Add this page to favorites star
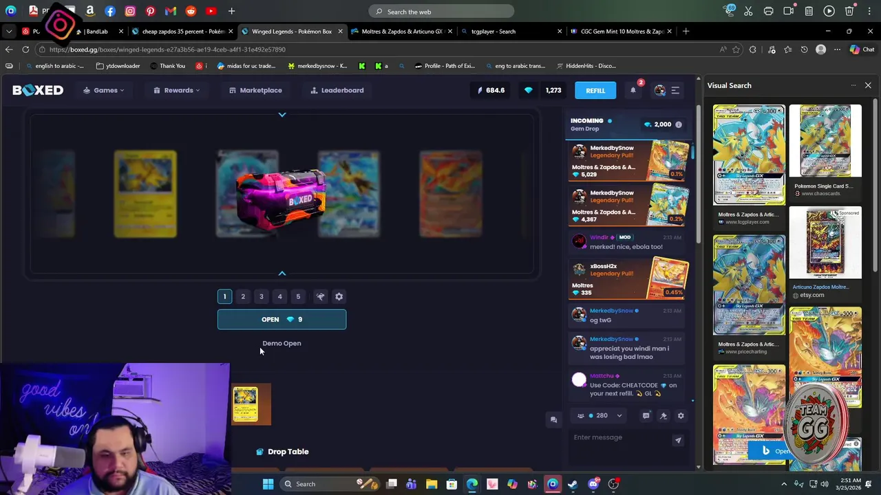The width and height of the screenshot is (881, 495). 736,49
